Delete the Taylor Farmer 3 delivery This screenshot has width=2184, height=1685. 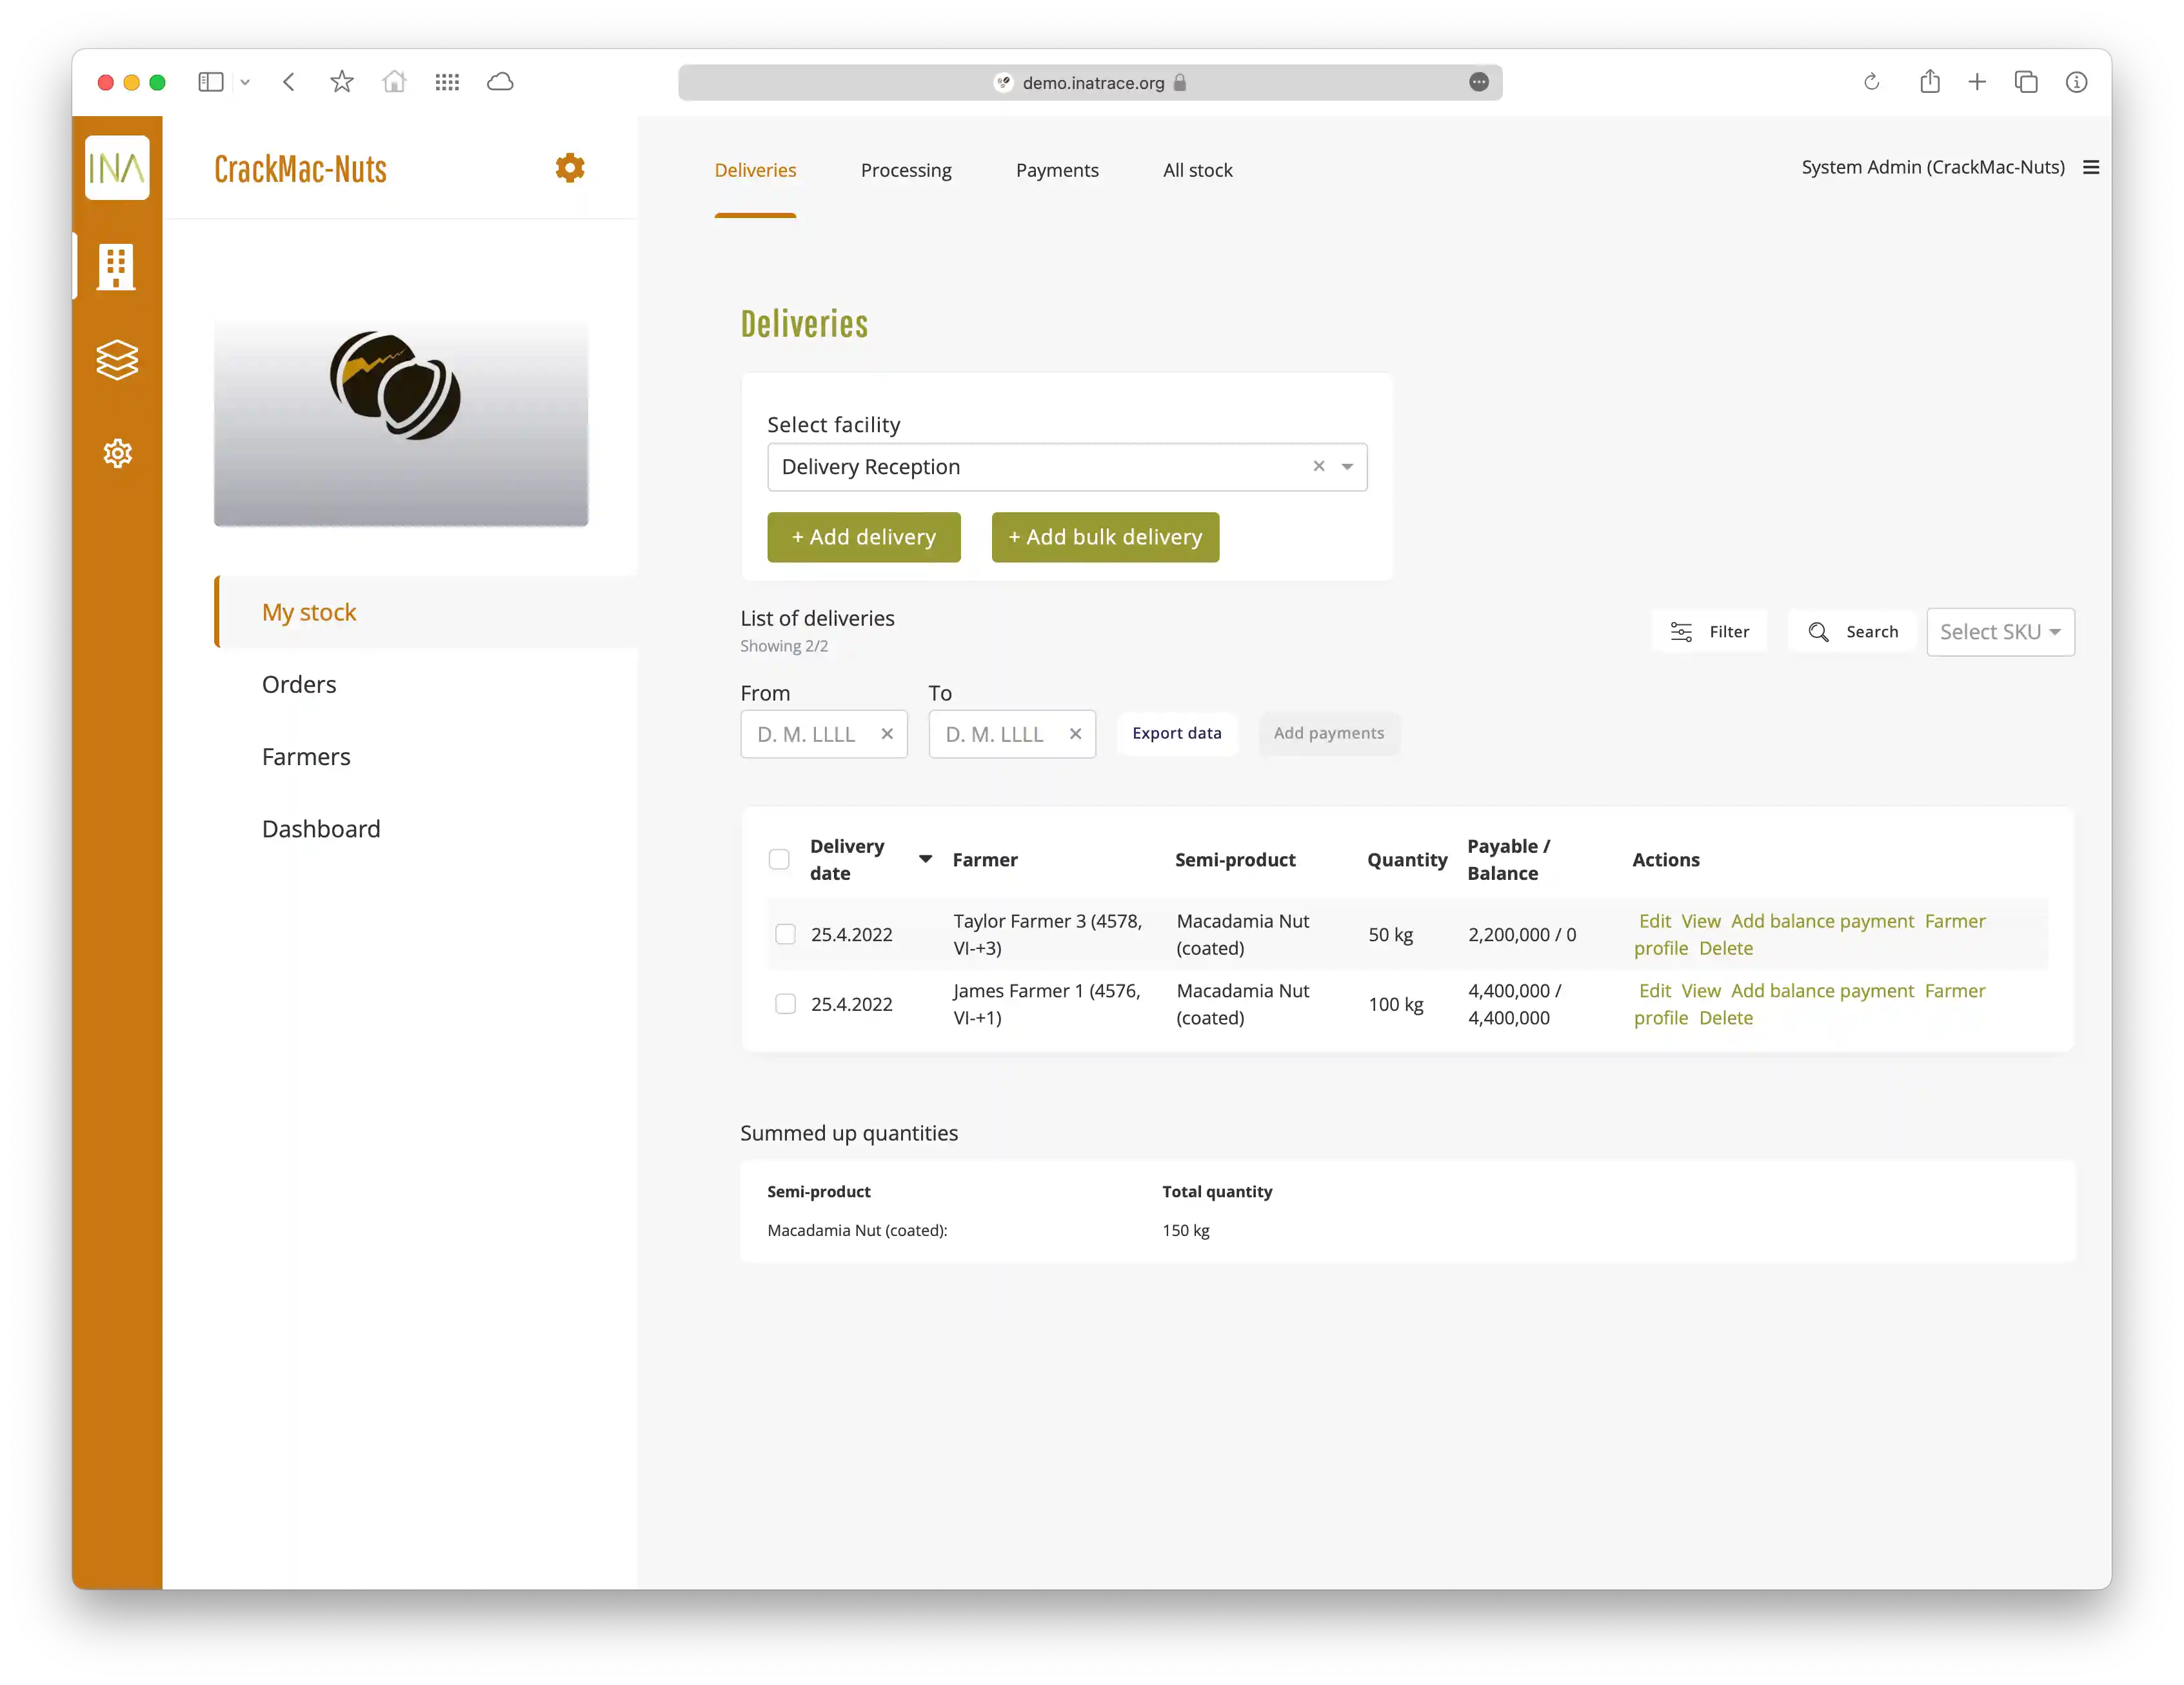[x=1725, y=948]
